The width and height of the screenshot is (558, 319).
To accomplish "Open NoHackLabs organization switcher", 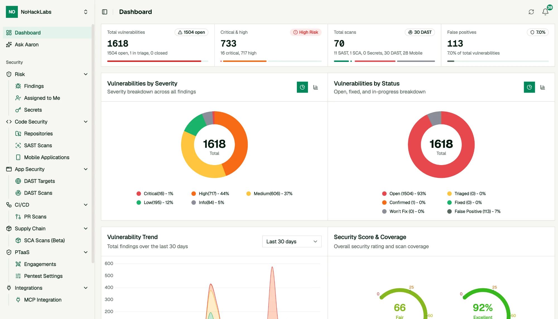I will pos(47,12).
